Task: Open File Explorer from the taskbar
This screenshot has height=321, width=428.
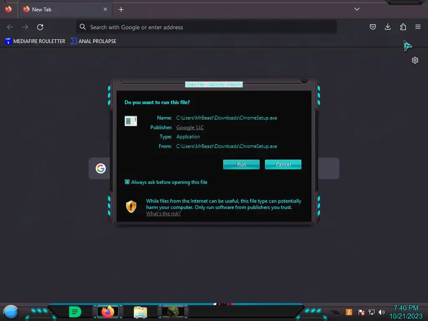Action: 140,312
